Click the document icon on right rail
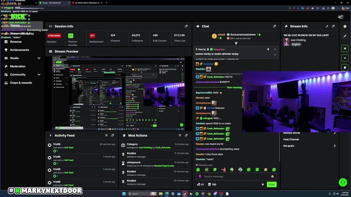This screenshot has width=351, height=197. (345, 67)
